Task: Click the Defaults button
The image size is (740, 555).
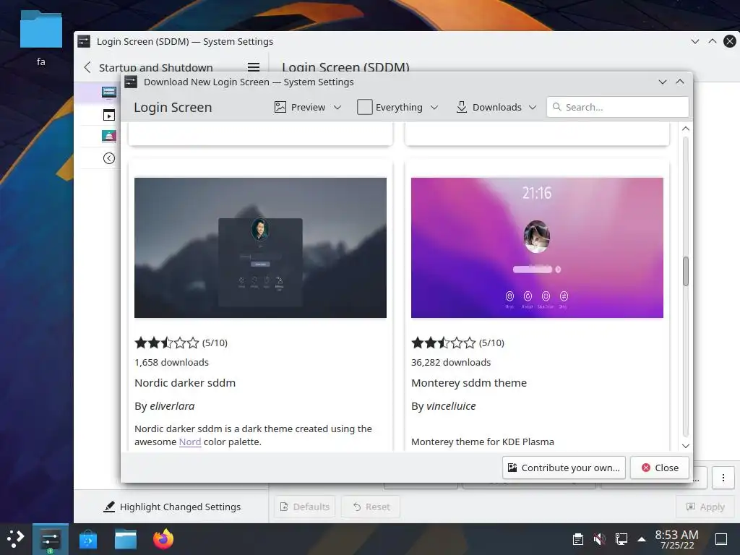Action: [x=304, y=507]
